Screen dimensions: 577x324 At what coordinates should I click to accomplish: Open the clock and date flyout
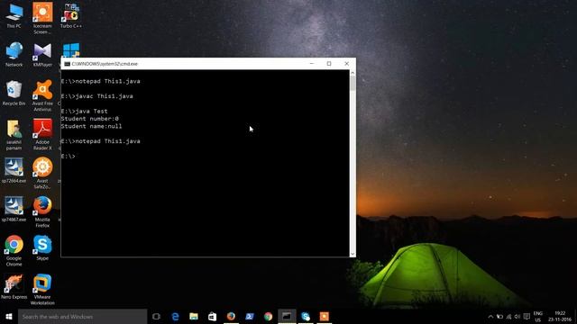click(x=560, y=316)
